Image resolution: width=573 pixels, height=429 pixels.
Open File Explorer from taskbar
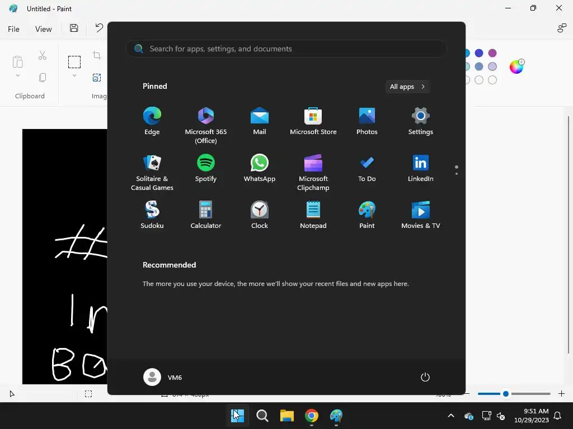click(x=287, y=416)
